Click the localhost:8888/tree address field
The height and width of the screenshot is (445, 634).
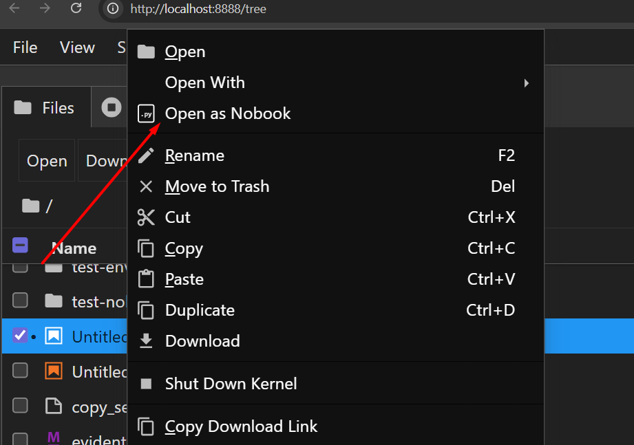pos(198,9)
